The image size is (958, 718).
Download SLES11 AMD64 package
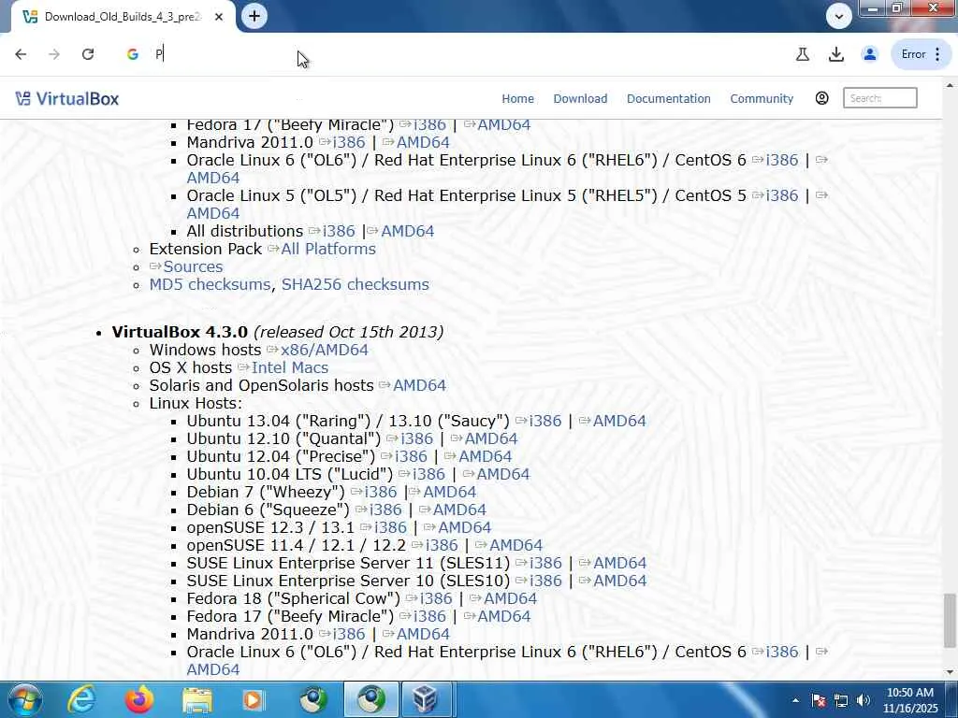(619, 562)
